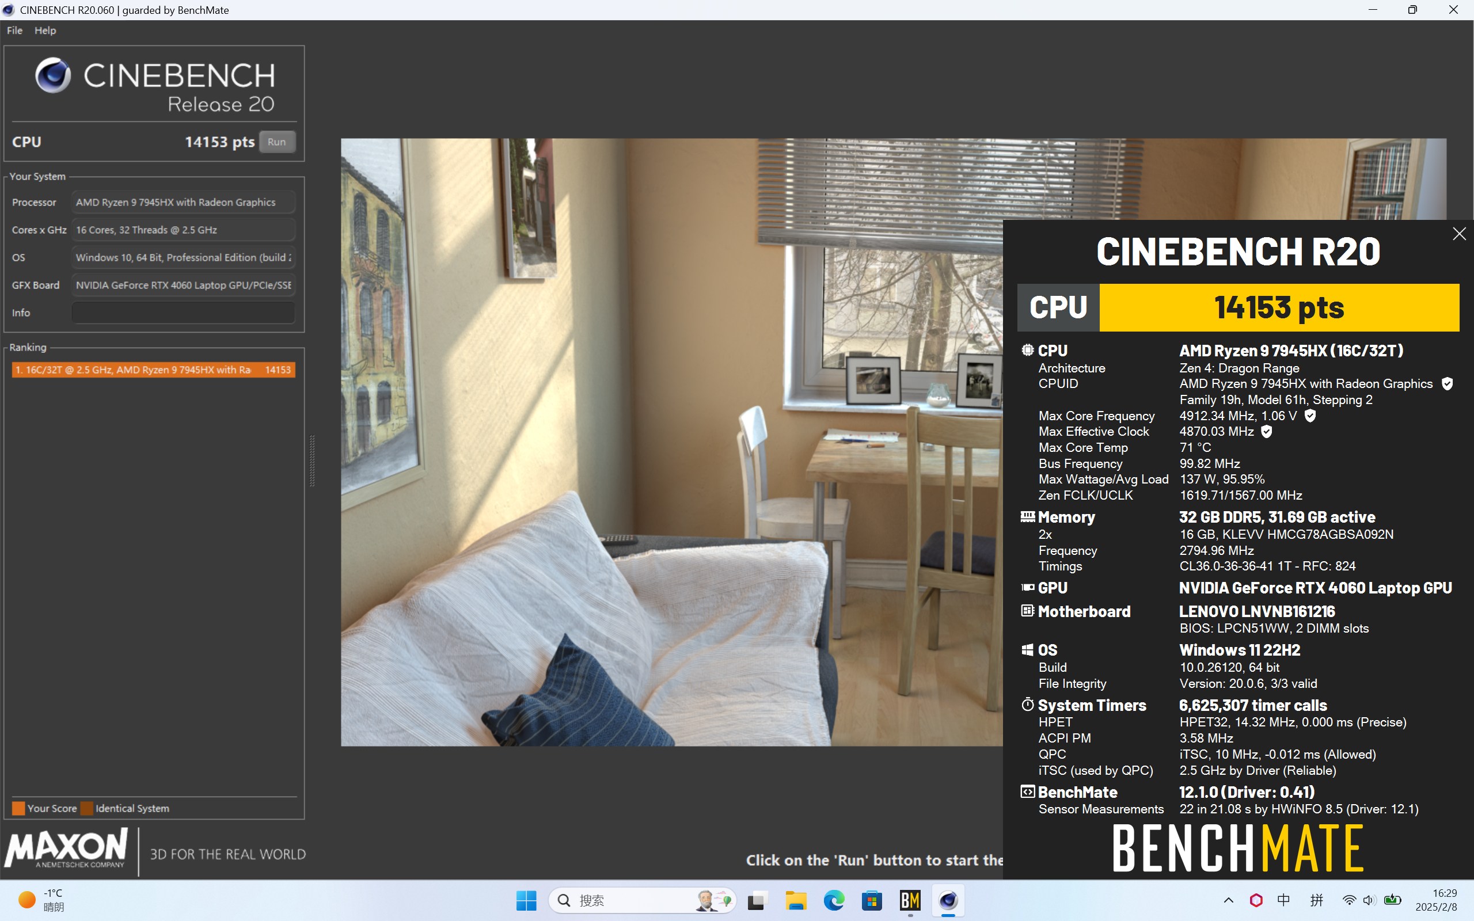Click the 'Version: 20.0.6, 3/3 valid' text
This screenshot has width=1474, height=921.
pos(1248,683)
